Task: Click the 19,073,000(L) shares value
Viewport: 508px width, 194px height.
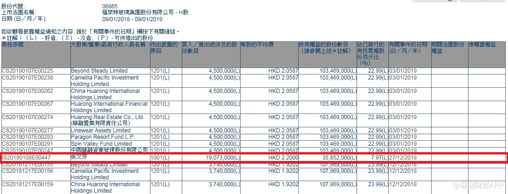Action: tap(223, 158)
